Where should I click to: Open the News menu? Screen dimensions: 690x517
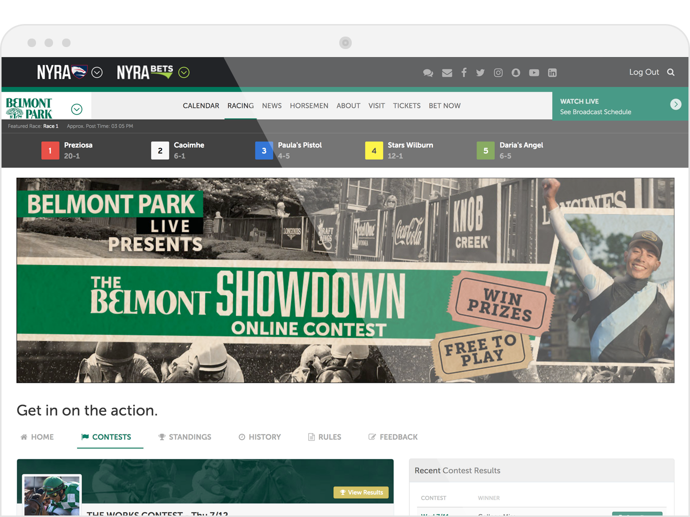[272, 106]
